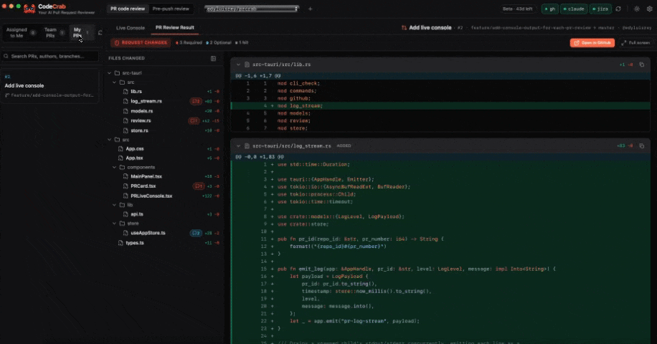Collapse the src-tauri folder
657x344 pixels.
[x=110, y=73]
